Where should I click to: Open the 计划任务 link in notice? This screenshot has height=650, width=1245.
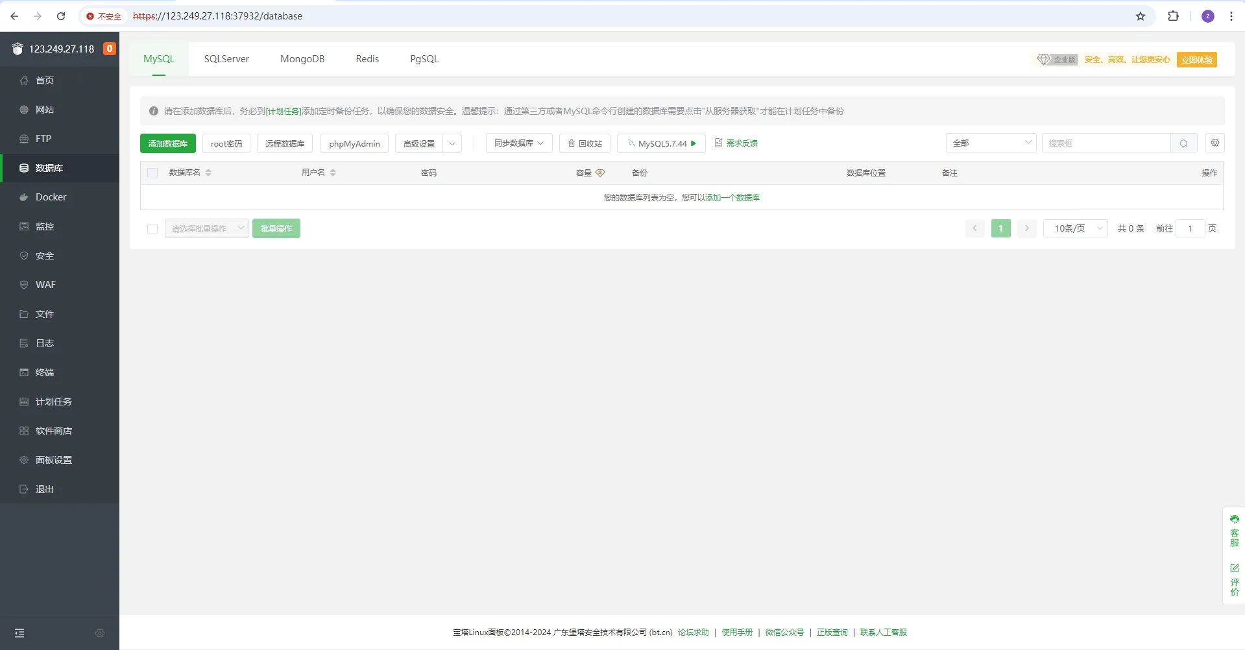284,112
